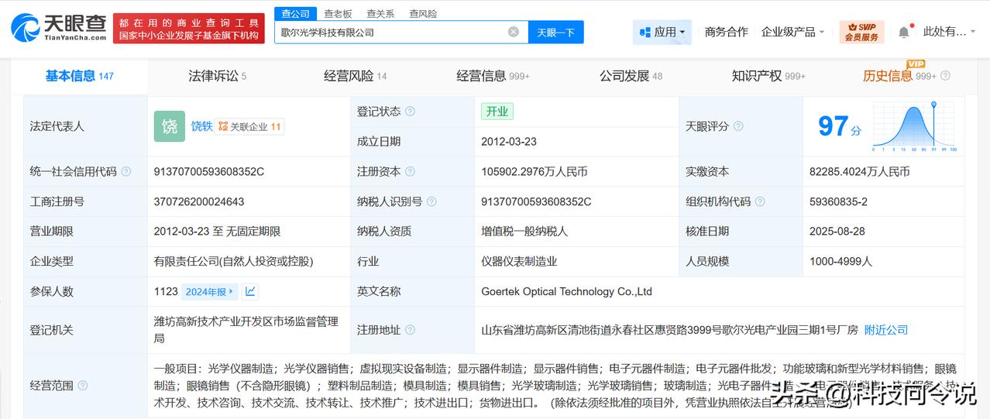Screen dimensions: 990x419
Task: Click credit code 91370700593608352C under 统一社会信用代码
Action: [209, 172]
